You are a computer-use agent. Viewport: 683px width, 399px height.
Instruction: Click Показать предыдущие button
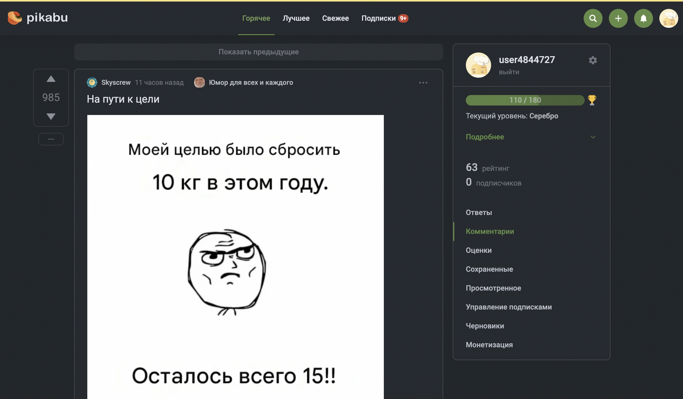258,52
